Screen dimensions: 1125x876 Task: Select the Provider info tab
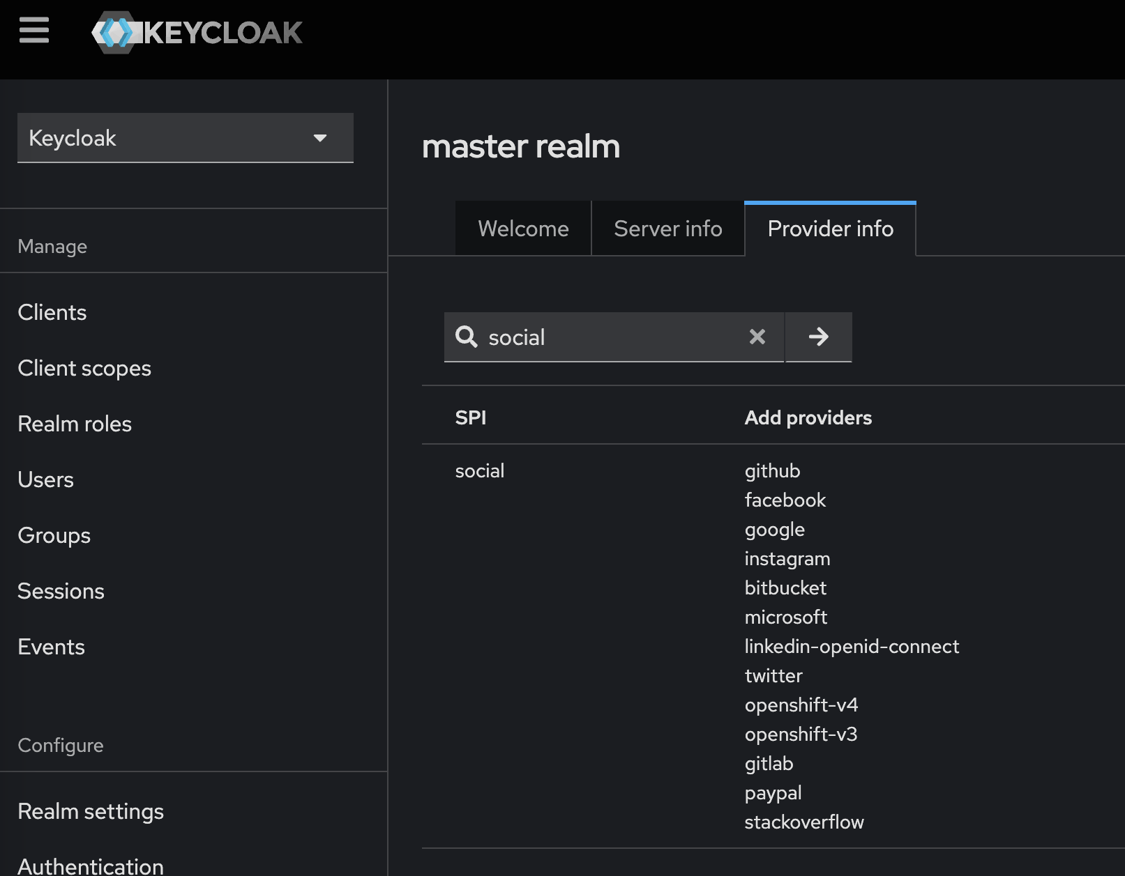pos(831,229)
